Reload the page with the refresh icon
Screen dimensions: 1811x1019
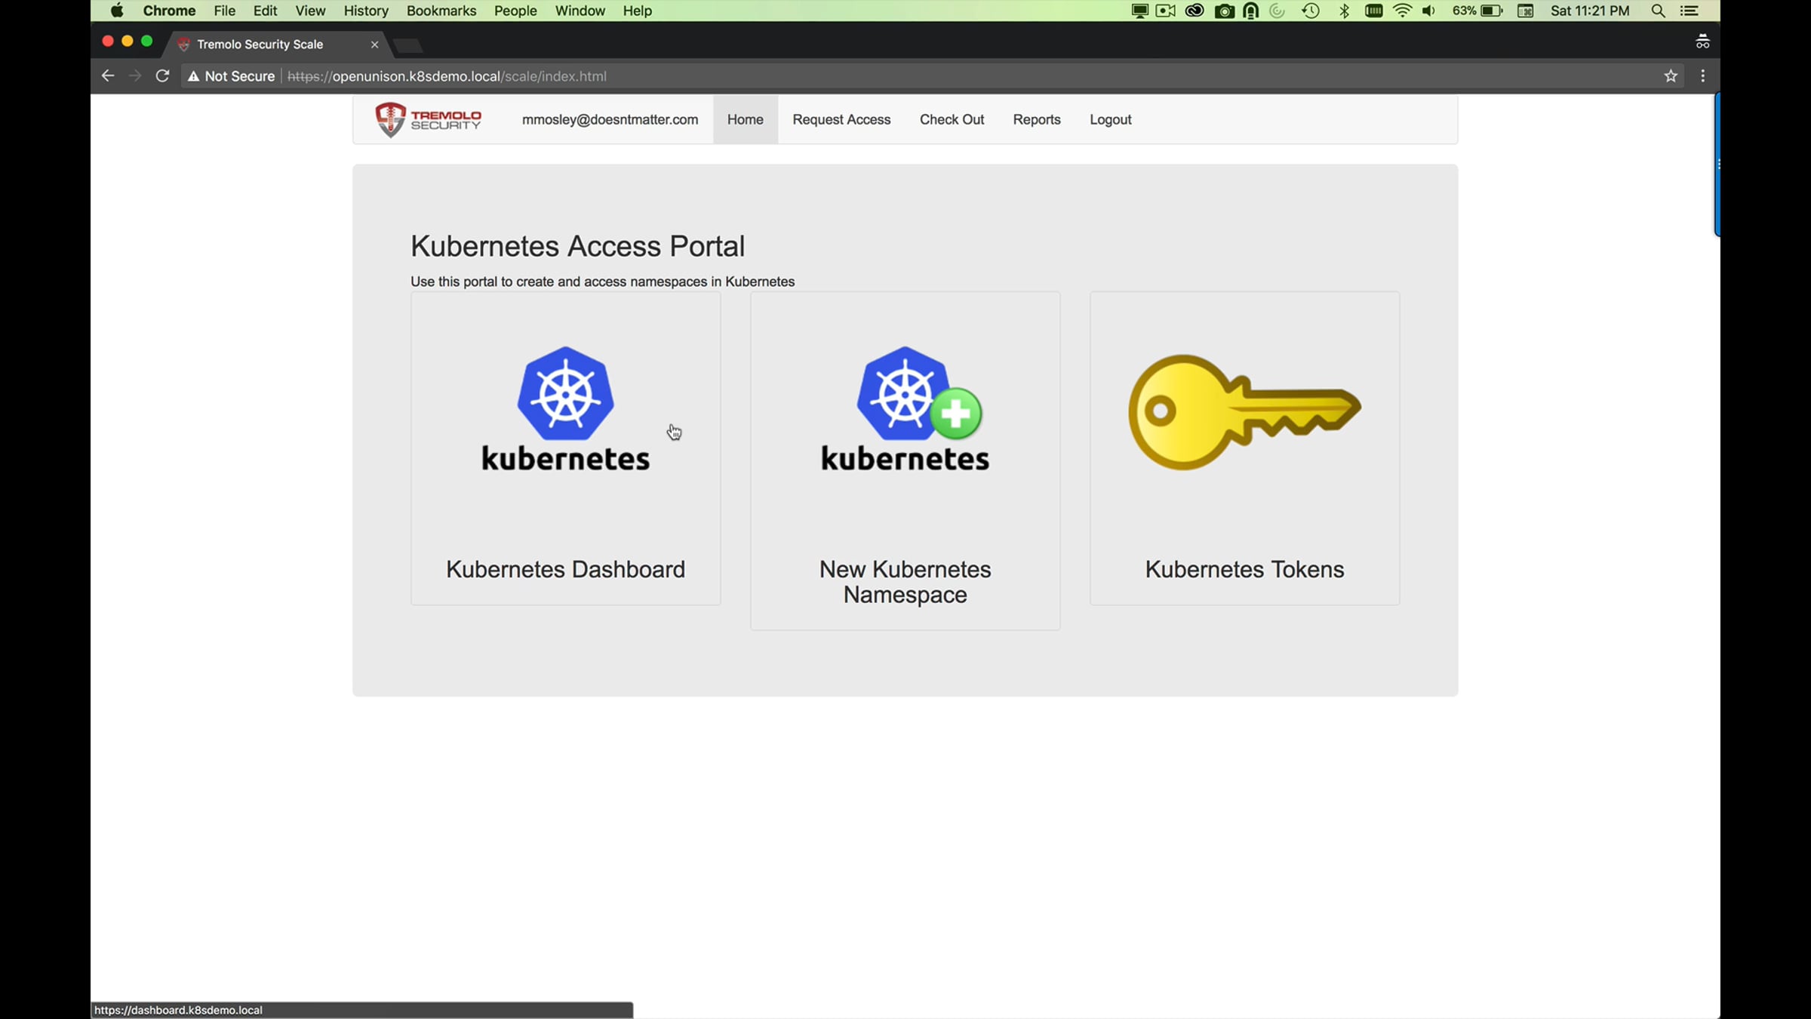tap(162, 76)
